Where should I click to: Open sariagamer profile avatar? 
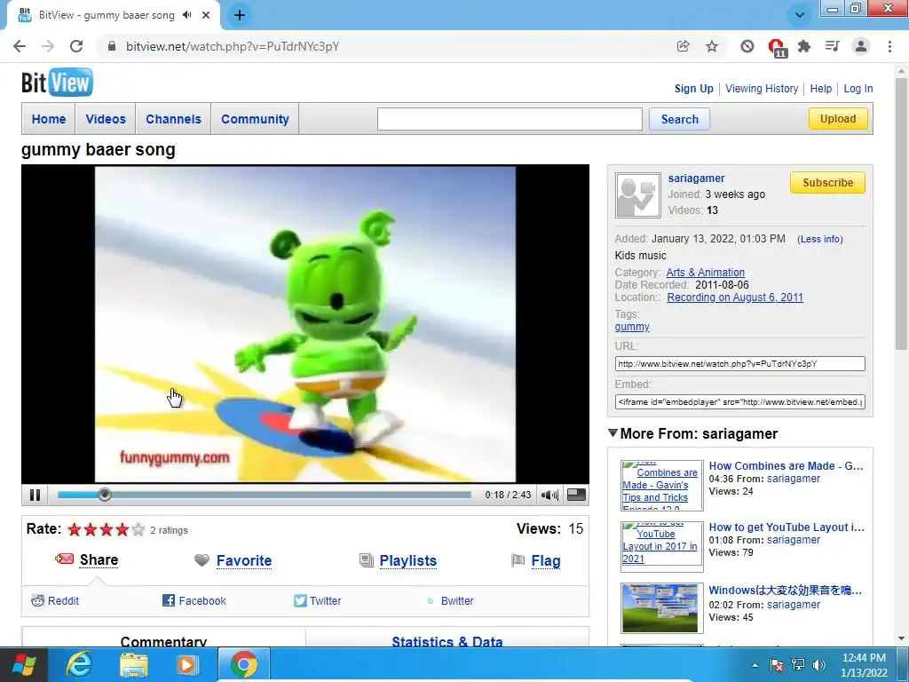point(637,195)
